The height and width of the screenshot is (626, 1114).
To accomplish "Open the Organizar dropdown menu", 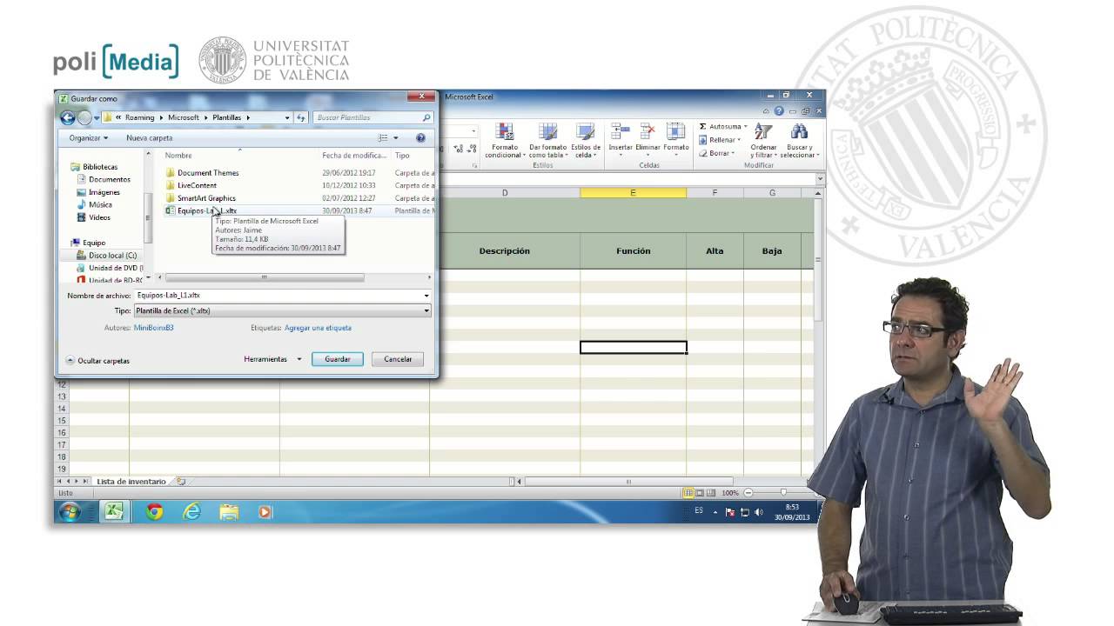I will [89, 138].
